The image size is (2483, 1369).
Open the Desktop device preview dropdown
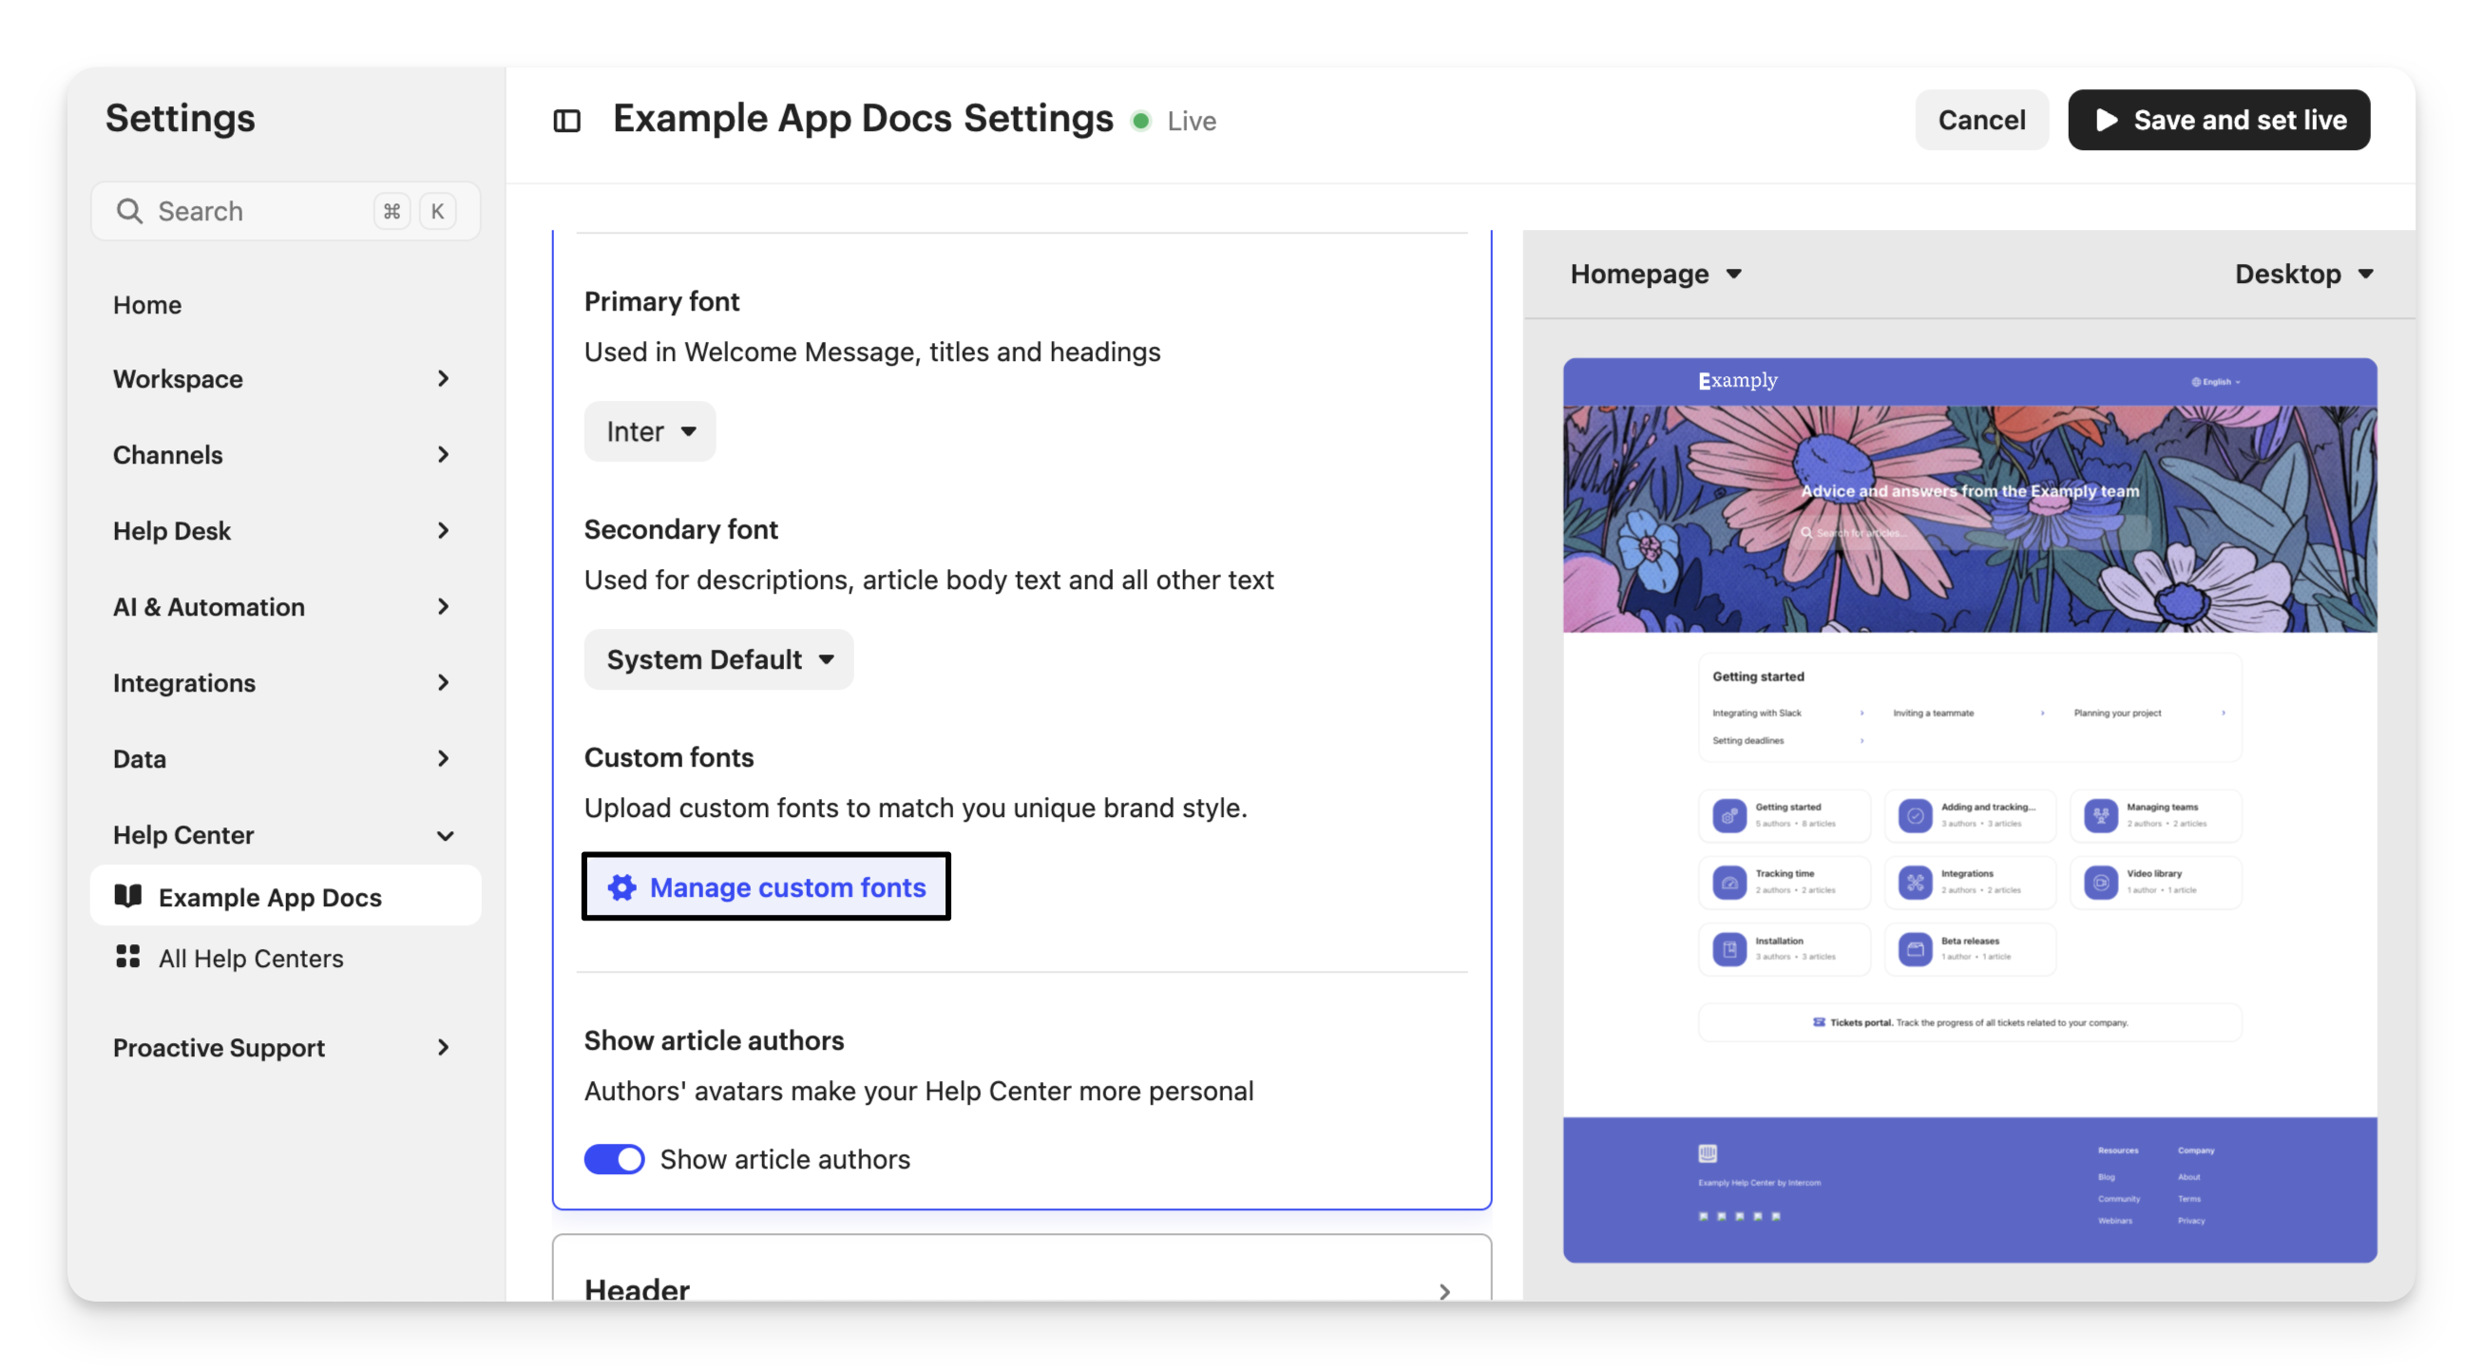[2302, 275]
